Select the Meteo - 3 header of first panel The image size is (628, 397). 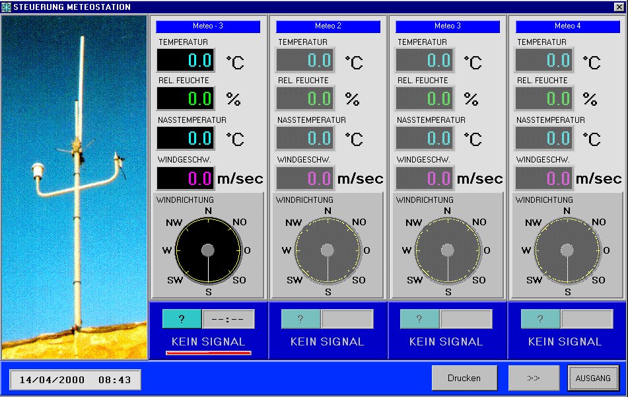pos(208,26)
